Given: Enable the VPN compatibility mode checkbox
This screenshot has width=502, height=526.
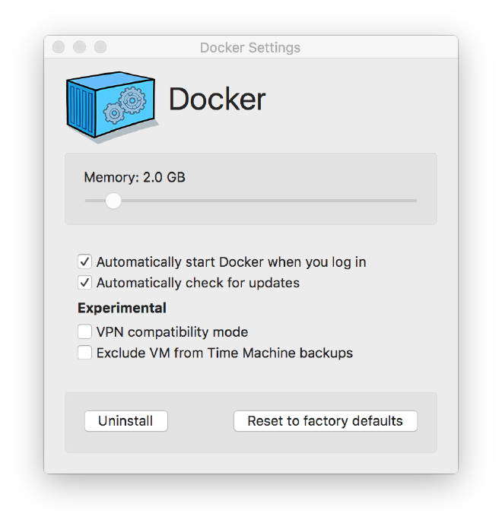Looking at the screenshot, I should [x=84, y=332].
